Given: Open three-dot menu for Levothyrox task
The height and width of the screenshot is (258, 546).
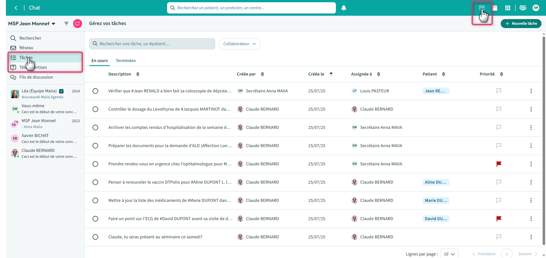Looking at the screenshot, I should [x=531, y=109].
